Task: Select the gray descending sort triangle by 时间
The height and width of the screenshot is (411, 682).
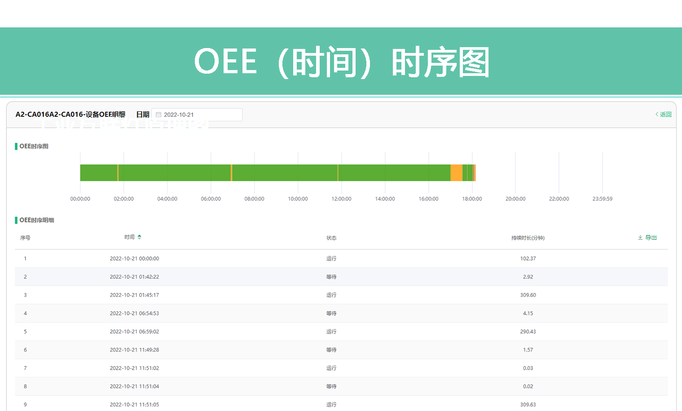Action: [x=139, y=239]
